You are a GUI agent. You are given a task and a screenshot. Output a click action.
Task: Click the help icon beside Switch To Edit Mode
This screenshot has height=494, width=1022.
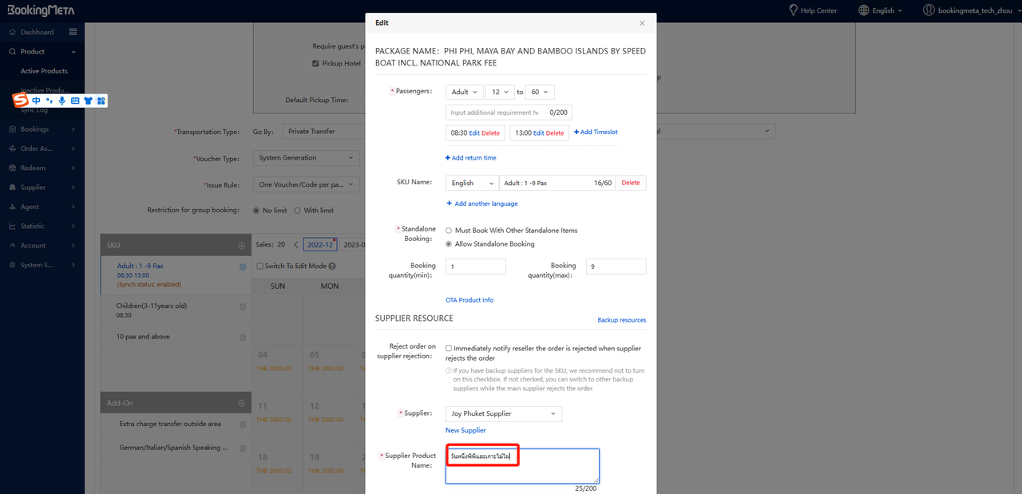[332, 267]
